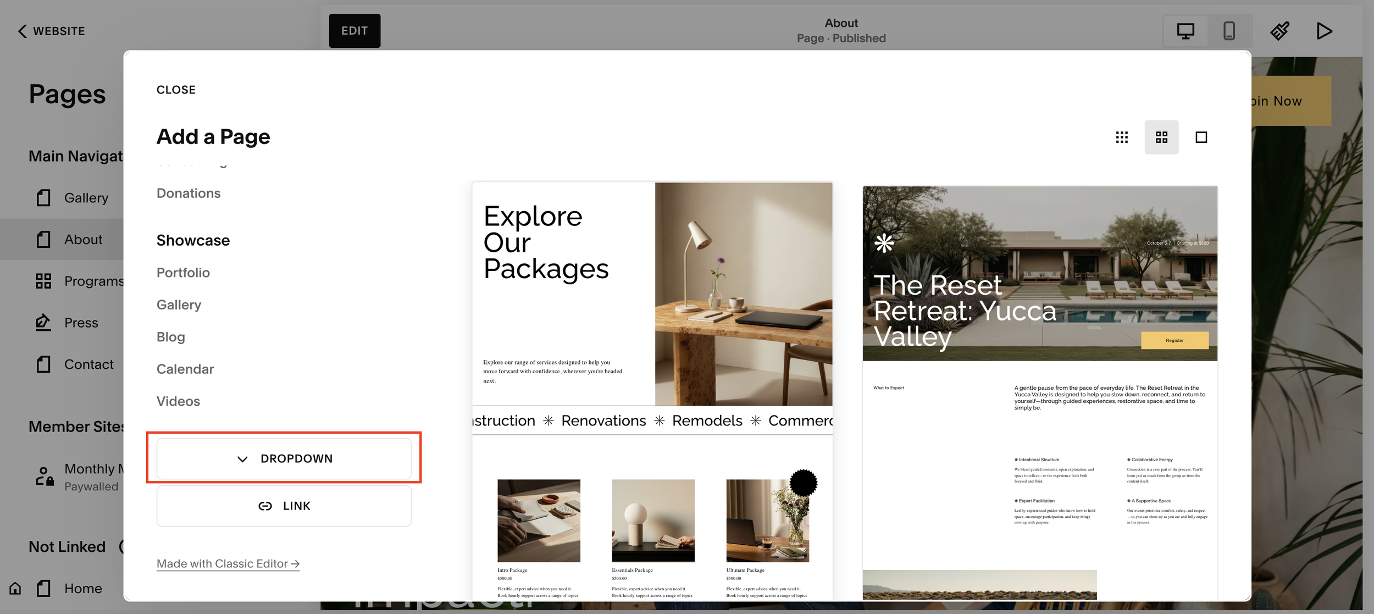Select medium grid view icon
The height and width of the screenshot is (614, 1374).
tap(1161, 137)
